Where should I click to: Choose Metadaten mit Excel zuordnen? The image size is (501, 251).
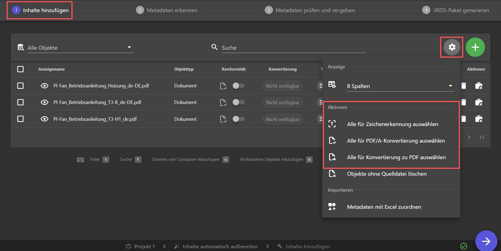(391, 207)
